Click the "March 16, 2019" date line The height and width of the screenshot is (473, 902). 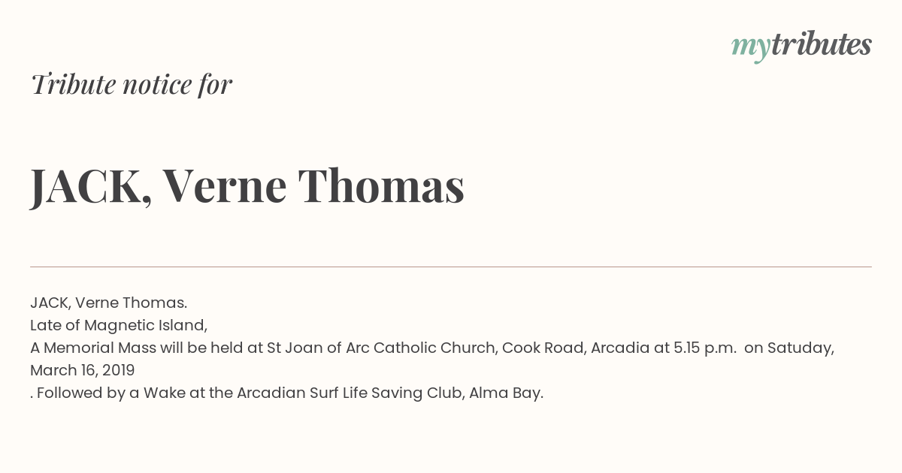(x=83, y=370)
